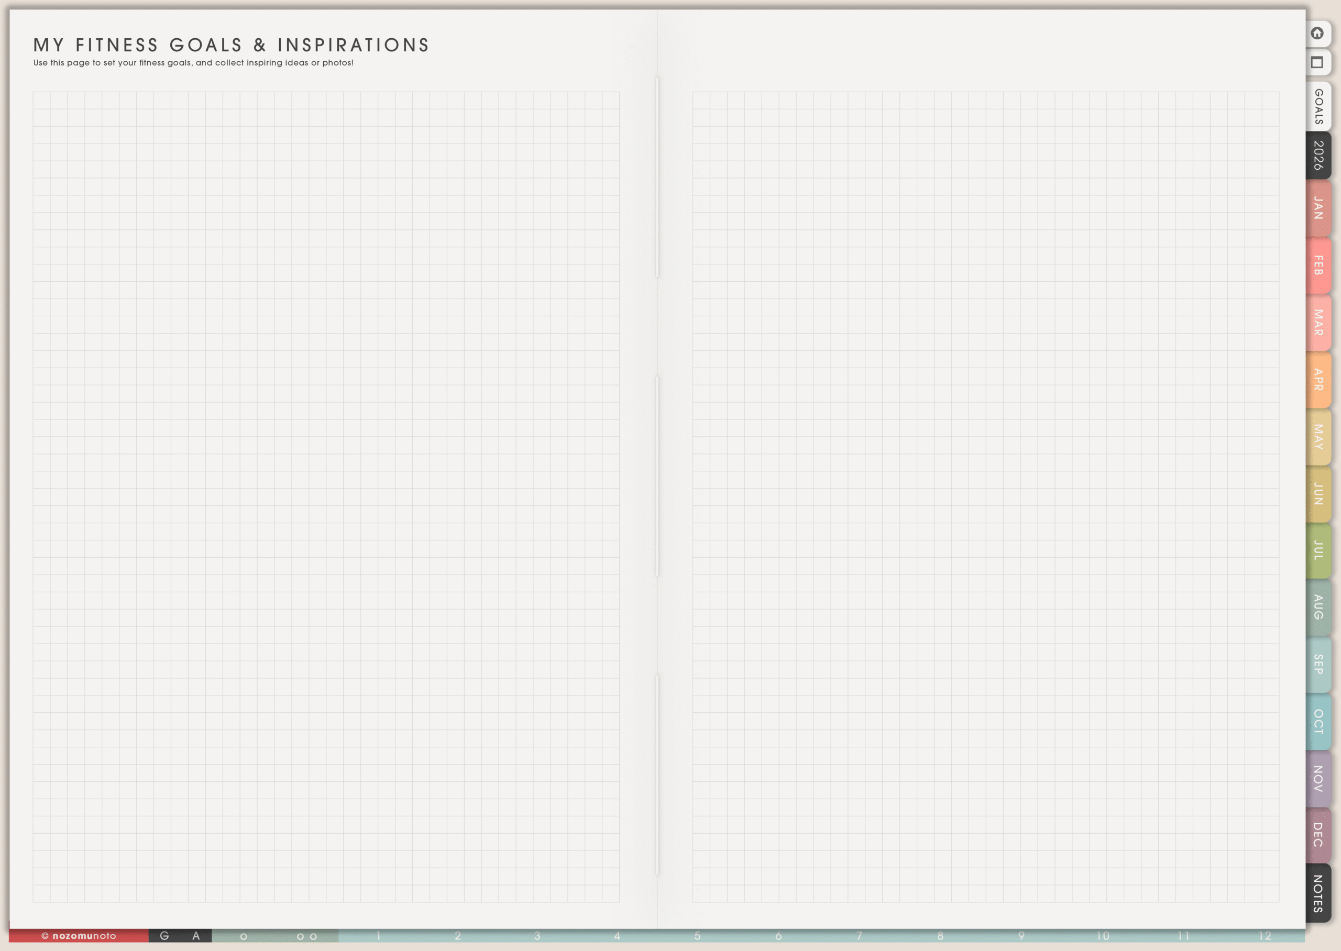
Task: Open the GOALS side tab
Action: coord(1318,107)
